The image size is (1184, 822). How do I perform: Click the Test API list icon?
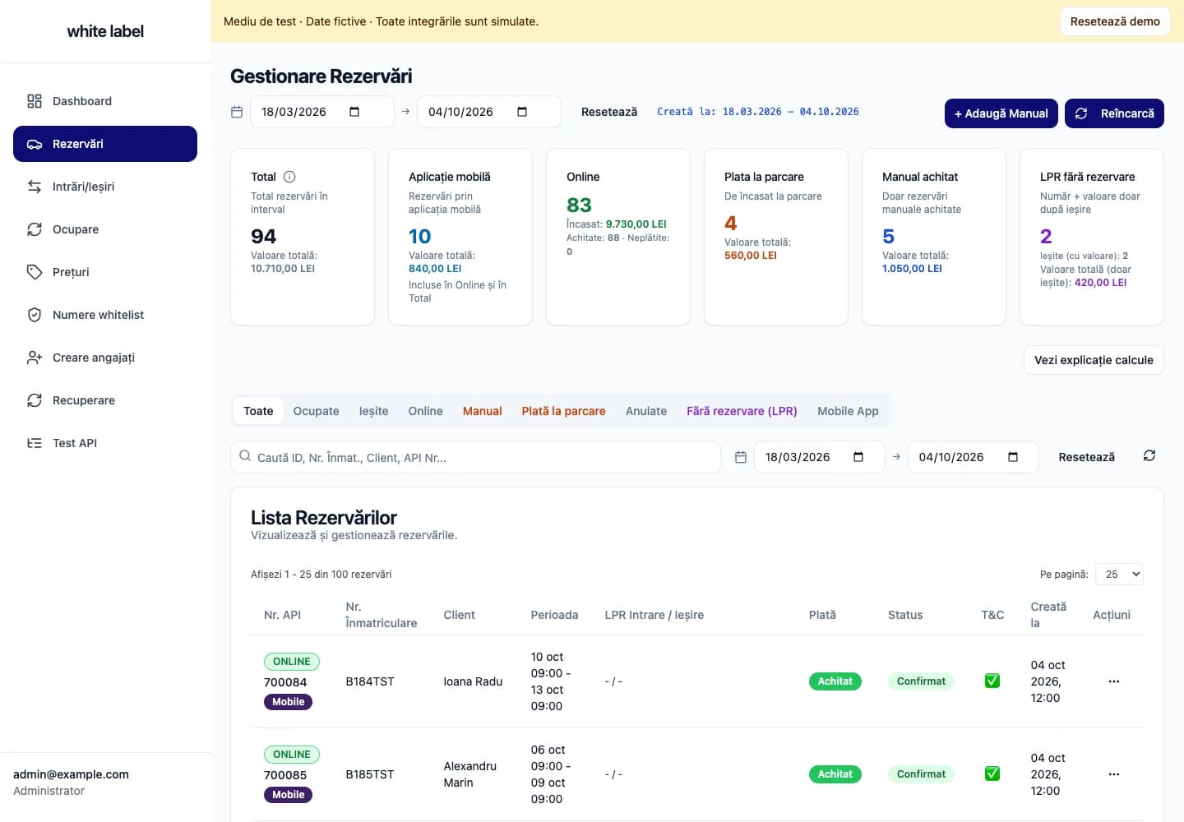(35, 443)
